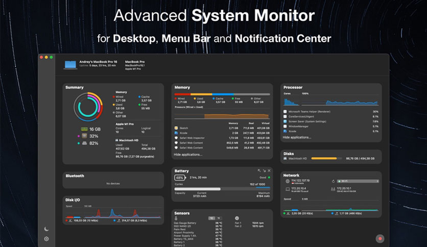The image size is (427, 247).
Task: Click the RAM chip icon next to 16 GB
Action: (84, 129)
